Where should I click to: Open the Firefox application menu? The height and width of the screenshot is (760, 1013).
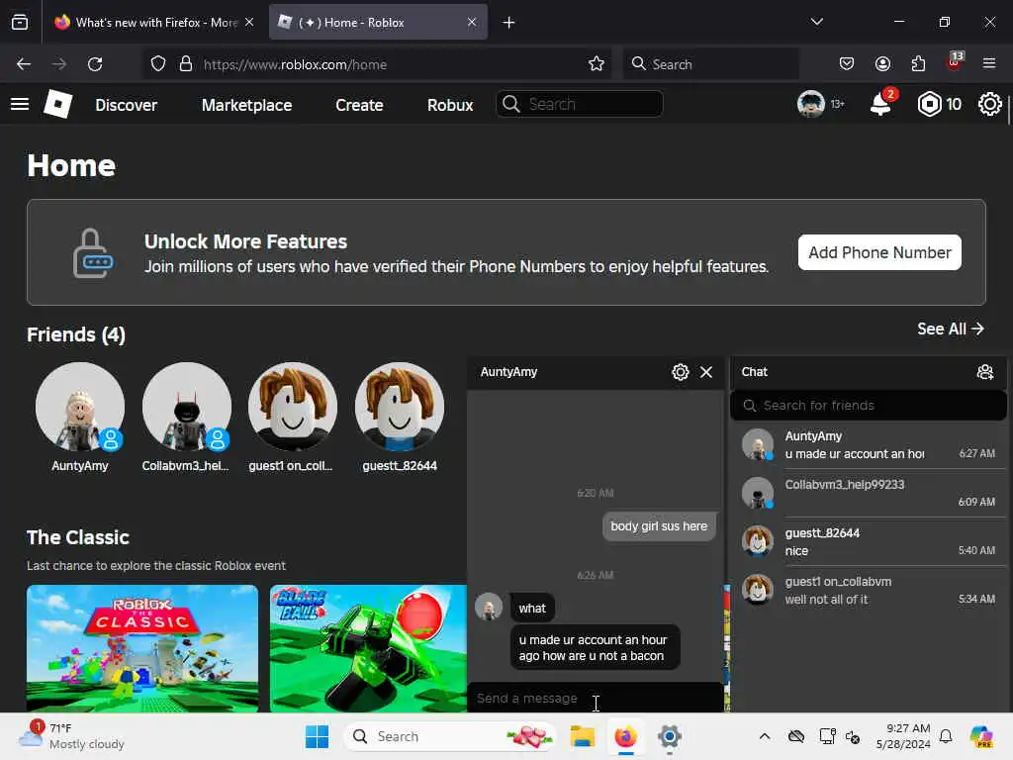(x=989, y=64)
